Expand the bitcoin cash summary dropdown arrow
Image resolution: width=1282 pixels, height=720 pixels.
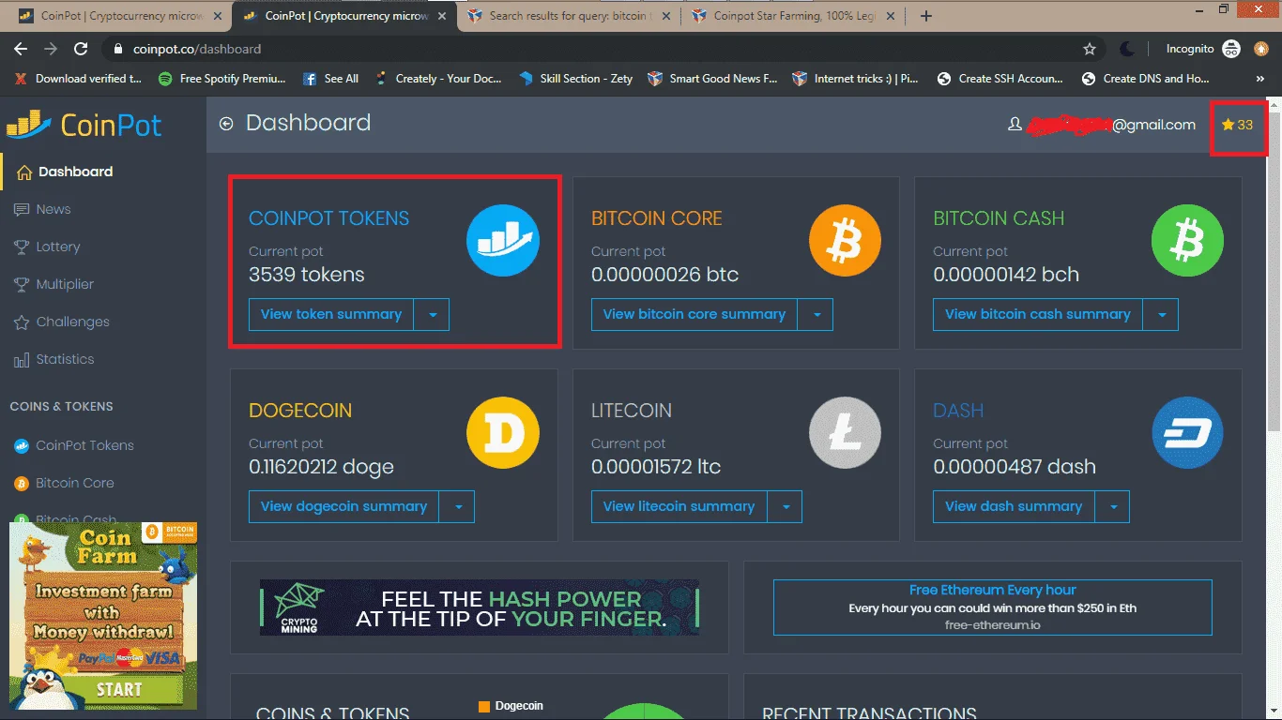pos(1161,315)
